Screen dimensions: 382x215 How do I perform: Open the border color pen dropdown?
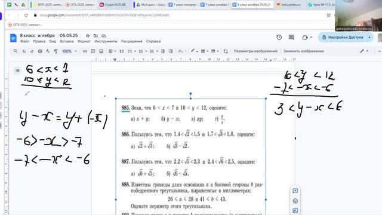click(194, 51)
